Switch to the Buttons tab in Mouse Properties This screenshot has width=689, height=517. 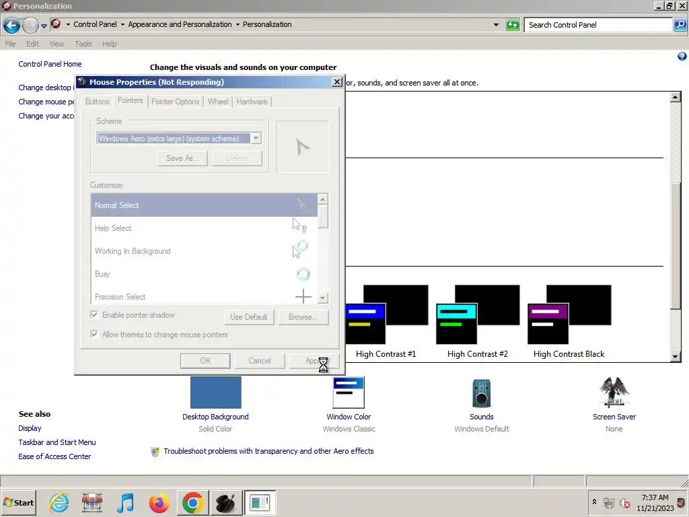(x=97, y=102)
